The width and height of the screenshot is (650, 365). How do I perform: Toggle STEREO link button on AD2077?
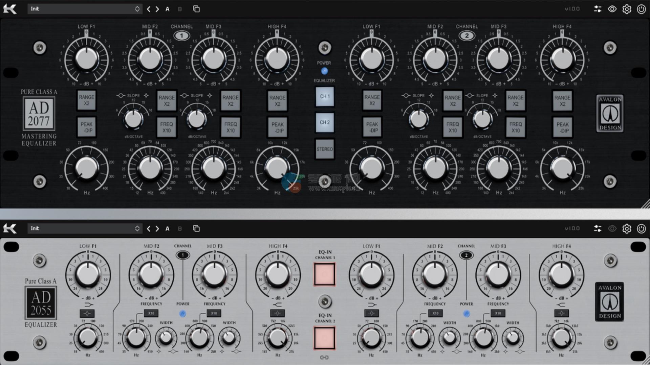325,149
